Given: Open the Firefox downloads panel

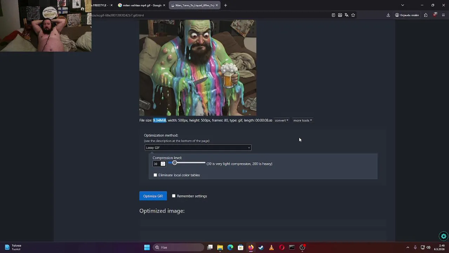Looking at the screenshot, I should (x=388, y=15).
